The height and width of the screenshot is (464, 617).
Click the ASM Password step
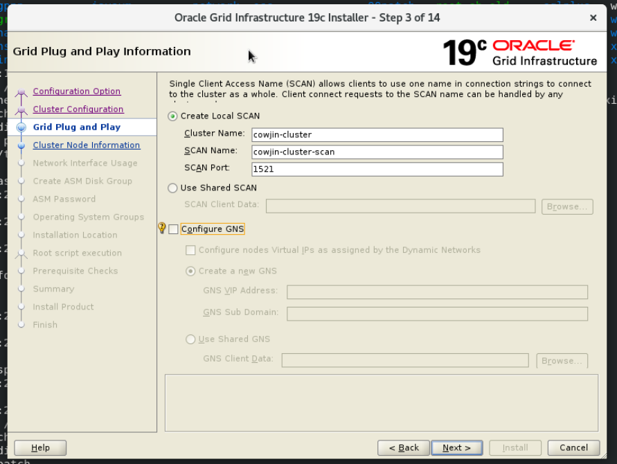[x=64, y=199]
